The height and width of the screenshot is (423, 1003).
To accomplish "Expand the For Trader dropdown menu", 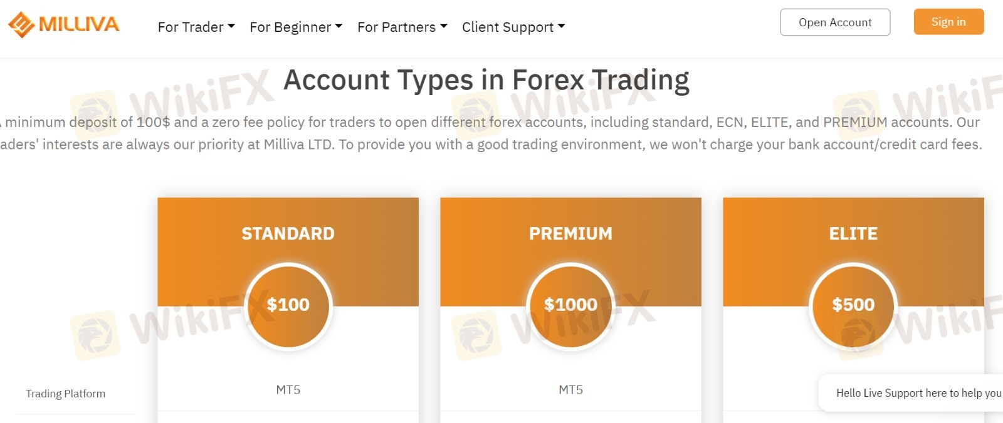I will 196,27.
